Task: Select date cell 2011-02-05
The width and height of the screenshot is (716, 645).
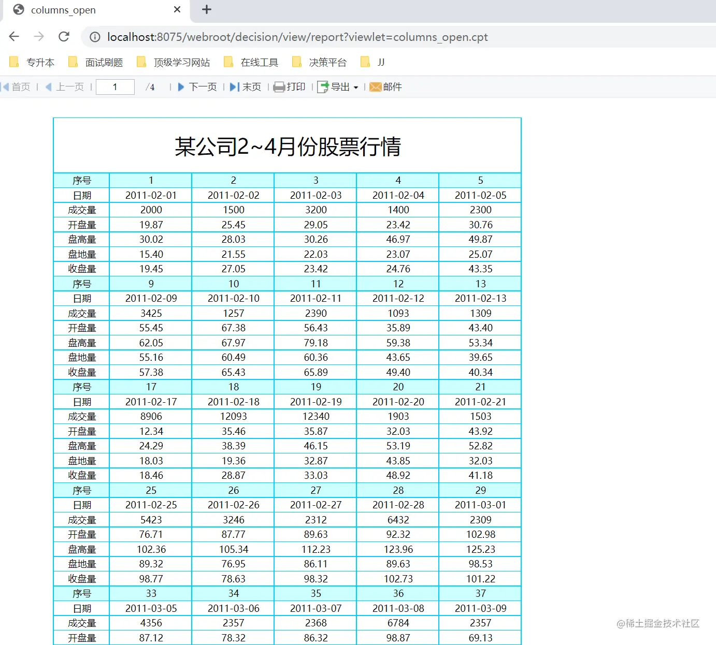Action: (480, 195)
